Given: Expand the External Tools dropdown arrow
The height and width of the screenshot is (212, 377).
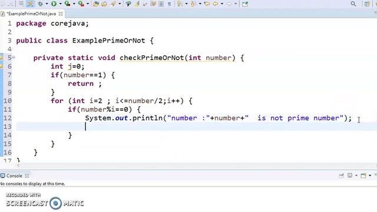Looking at the screenshot, I should pyautogui.click(x=88, y=4).
